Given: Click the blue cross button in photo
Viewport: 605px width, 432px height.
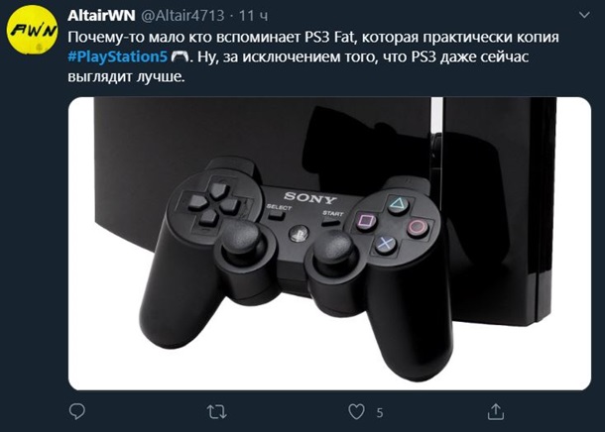Looking at the screenshot, I should tap(386, 244).
